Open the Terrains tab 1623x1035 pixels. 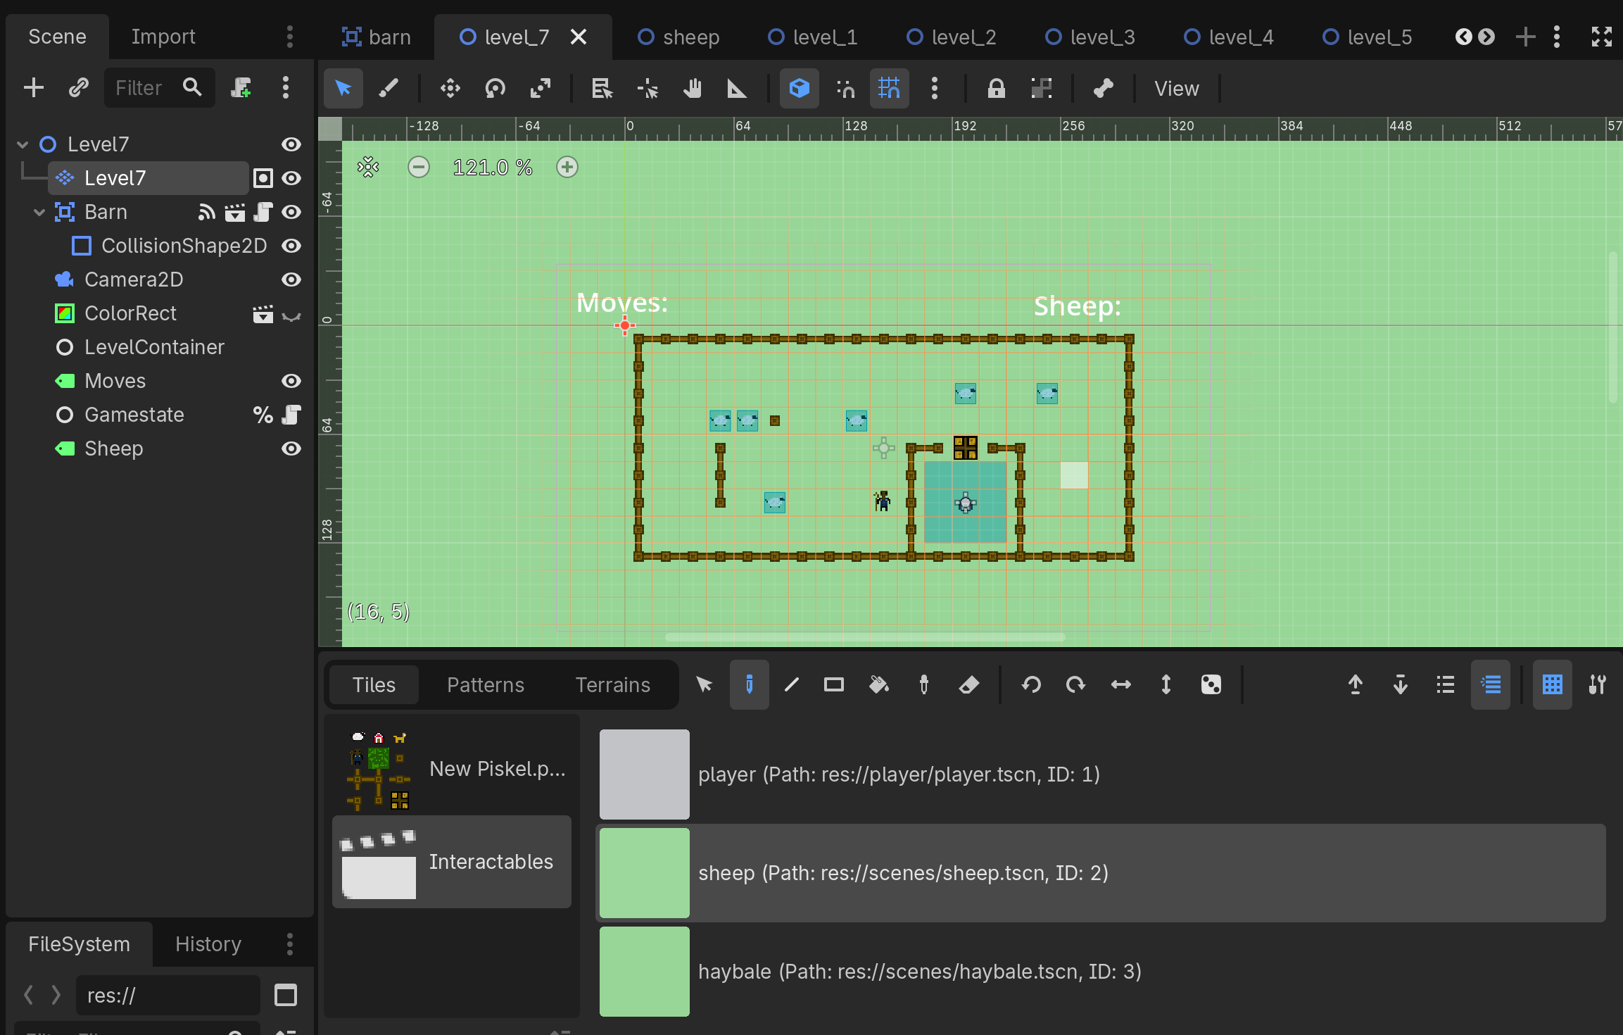[613, 685]
